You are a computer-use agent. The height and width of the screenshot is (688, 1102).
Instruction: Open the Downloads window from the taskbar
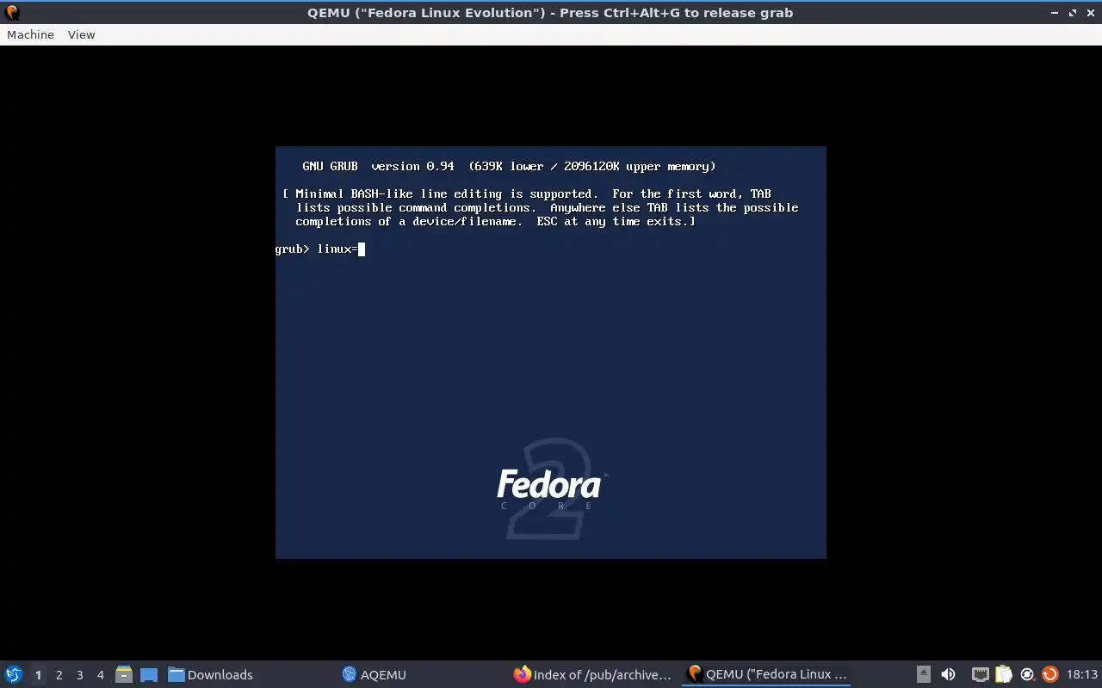(x=210, y=674)
